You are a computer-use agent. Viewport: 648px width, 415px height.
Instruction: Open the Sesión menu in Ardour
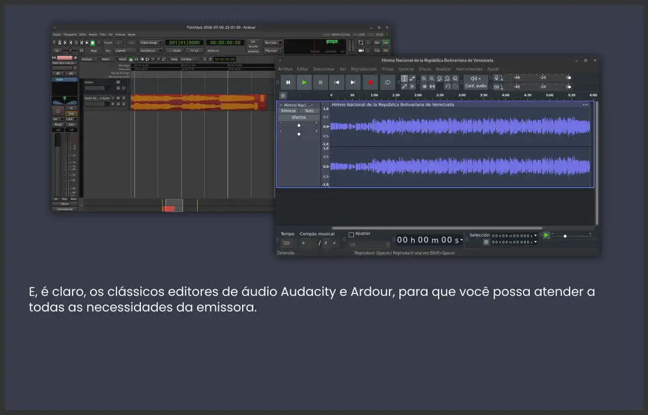(57, 34)
